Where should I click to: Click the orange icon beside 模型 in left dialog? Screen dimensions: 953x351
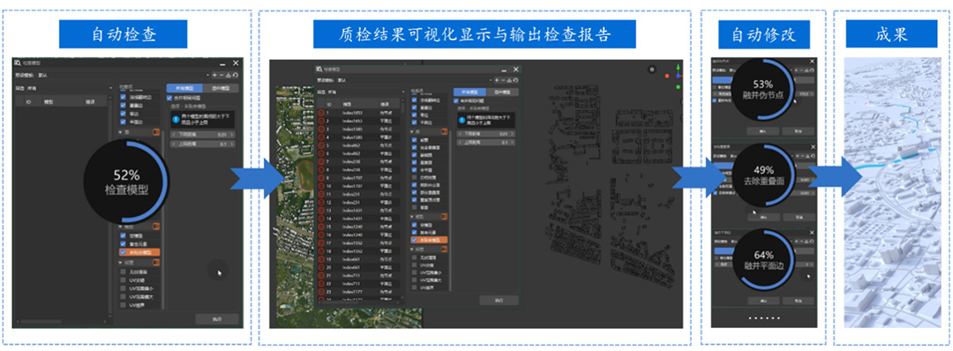coord(156,227)
